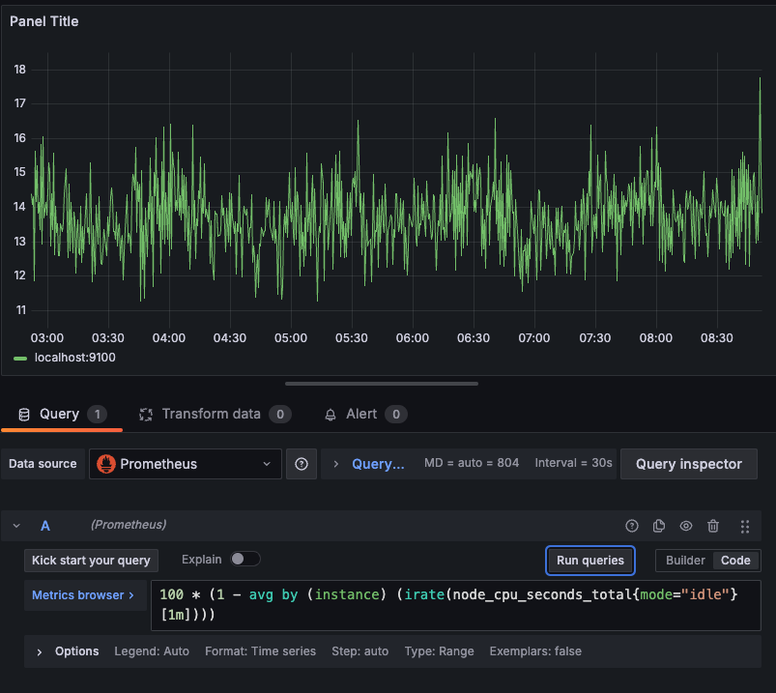Click inside the PromQL query code editor

pyautogui.click(x=454, y=605)
